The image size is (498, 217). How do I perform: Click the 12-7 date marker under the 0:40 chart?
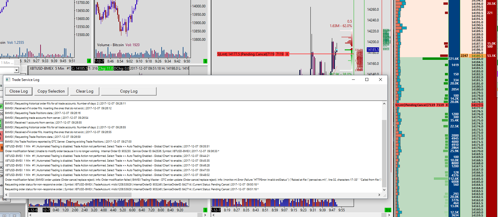[x=46, y=210]
